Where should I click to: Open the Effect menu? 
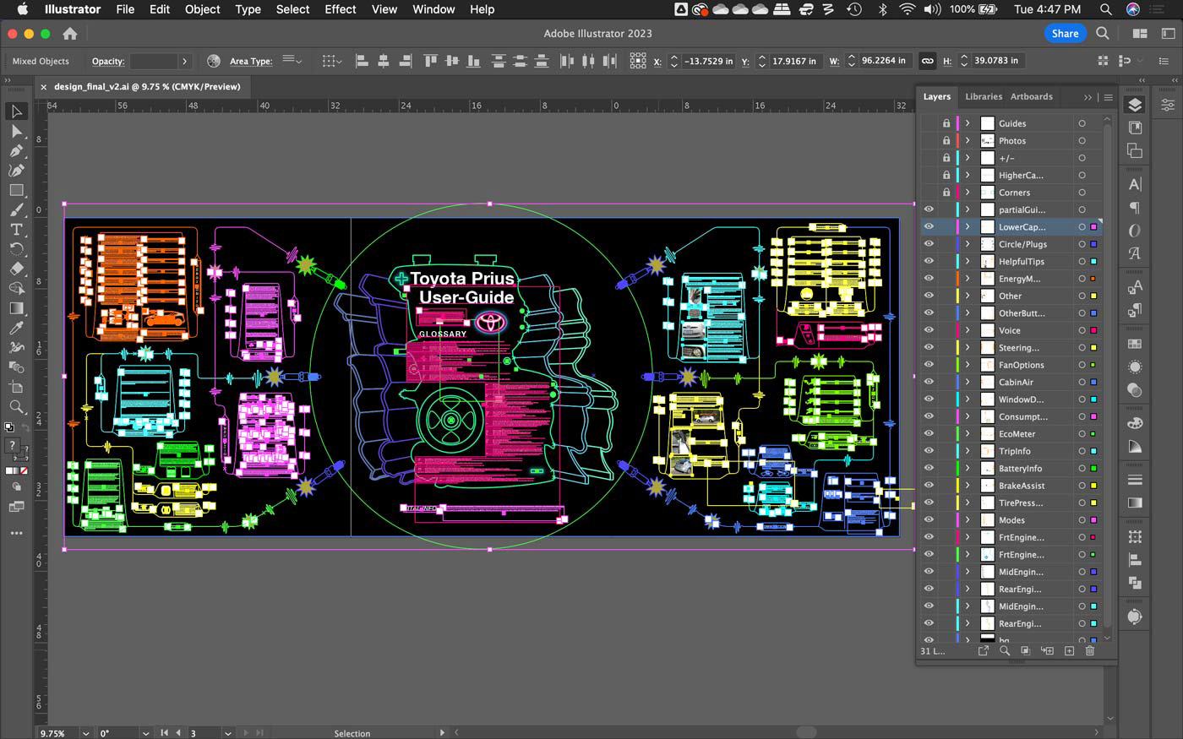(340, 9)
